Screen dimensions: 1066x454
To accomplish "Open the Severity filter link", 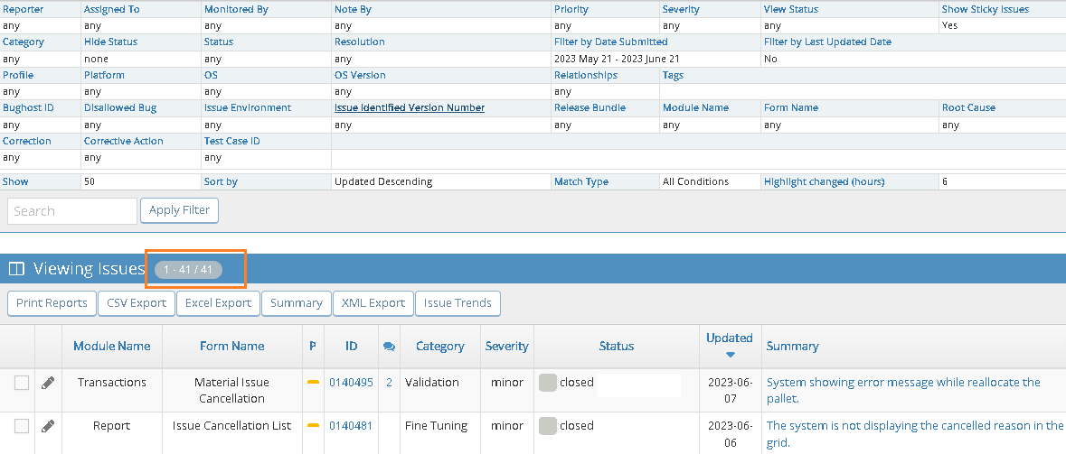I will [681, 10].
